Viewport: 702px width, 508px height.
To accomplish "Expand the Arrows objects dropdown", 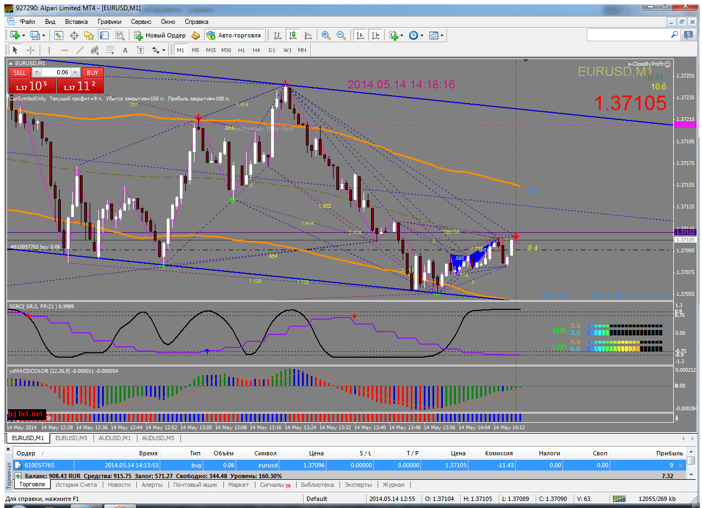I will pos(164,50).
